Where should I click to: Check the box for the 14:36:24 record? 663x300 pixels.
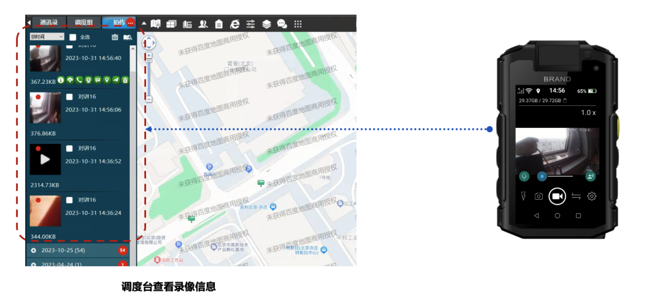(69, 200)
